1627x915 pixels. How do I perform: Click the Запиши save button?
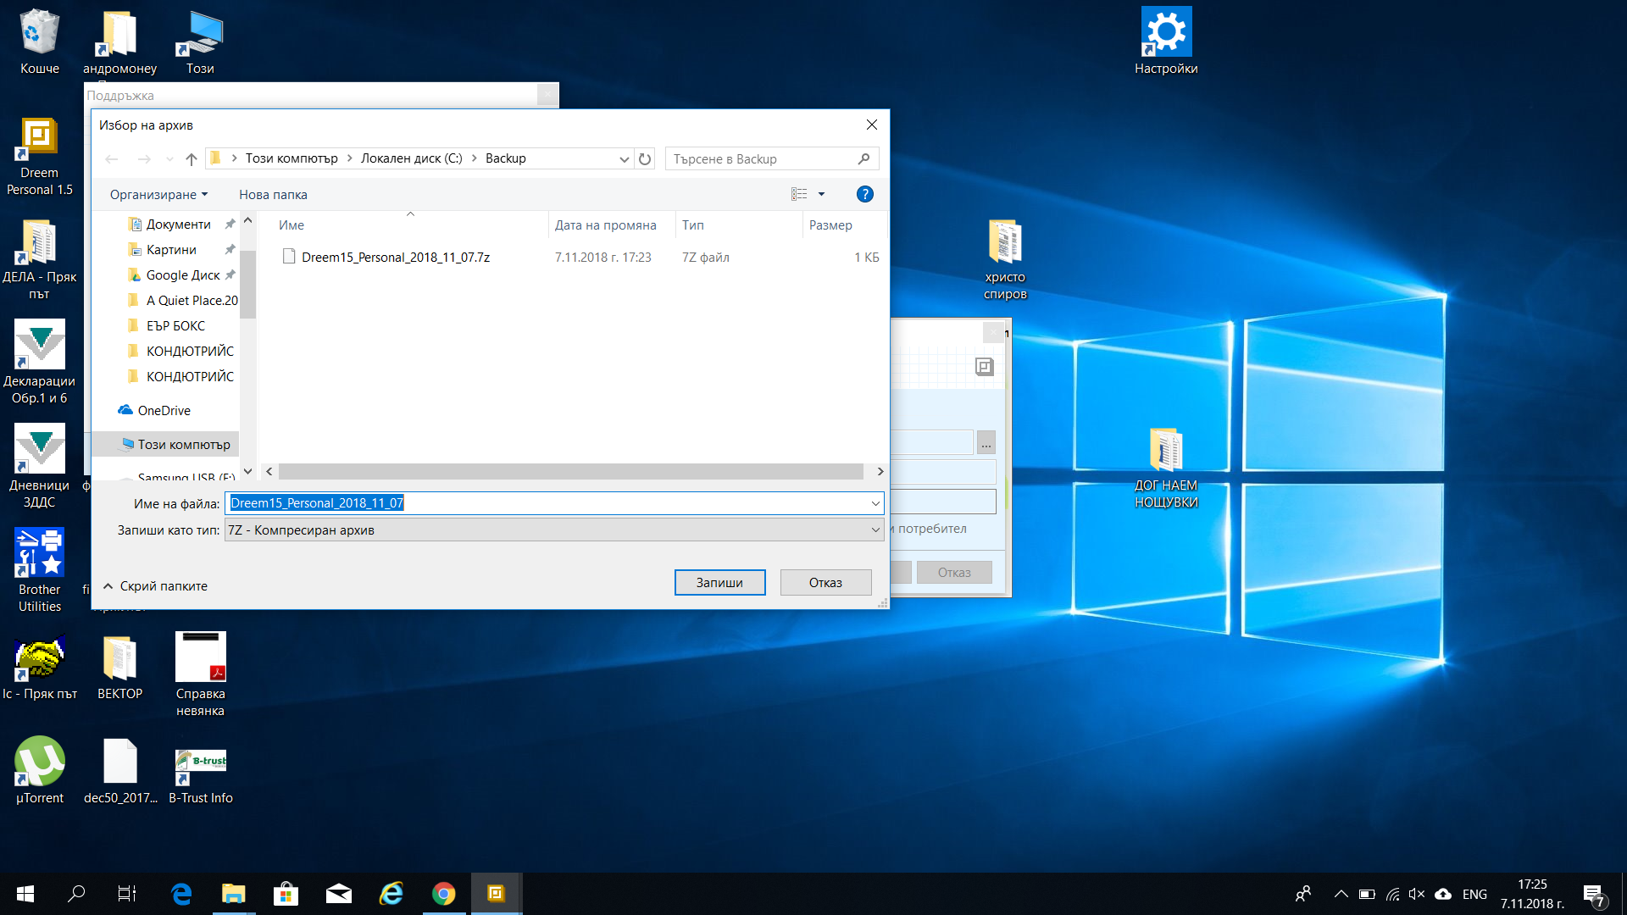719,583
